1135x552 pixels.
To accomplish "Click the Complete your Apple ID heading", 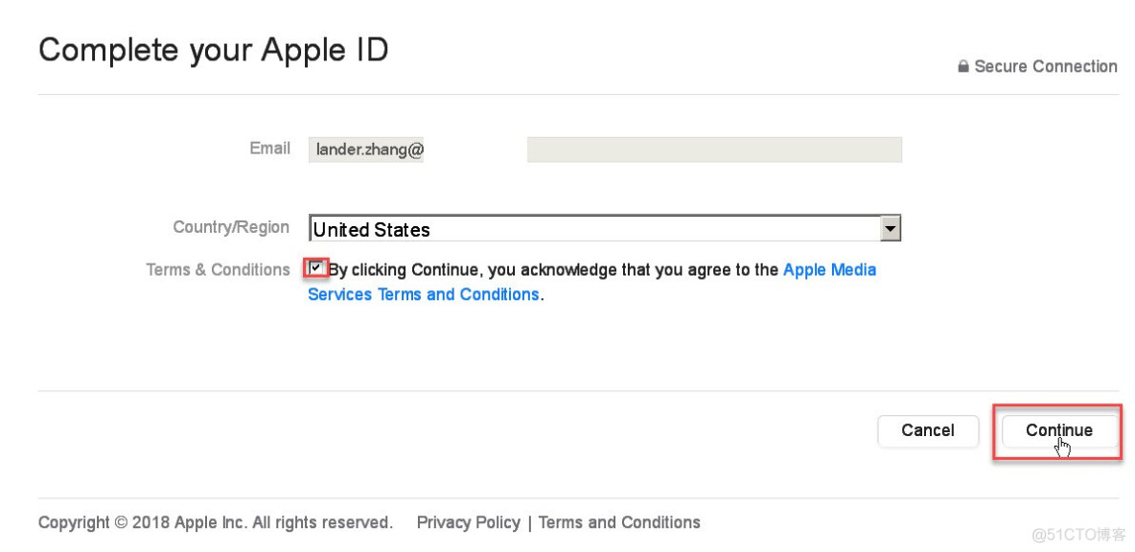I will click(x=214, y=51).
